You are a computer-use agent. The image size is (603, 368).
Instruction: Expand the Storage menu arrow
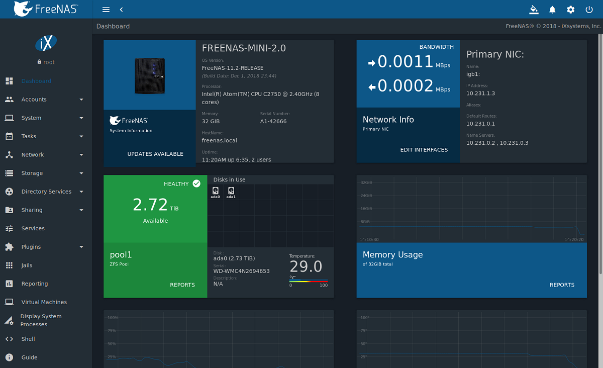pos(81,173)
